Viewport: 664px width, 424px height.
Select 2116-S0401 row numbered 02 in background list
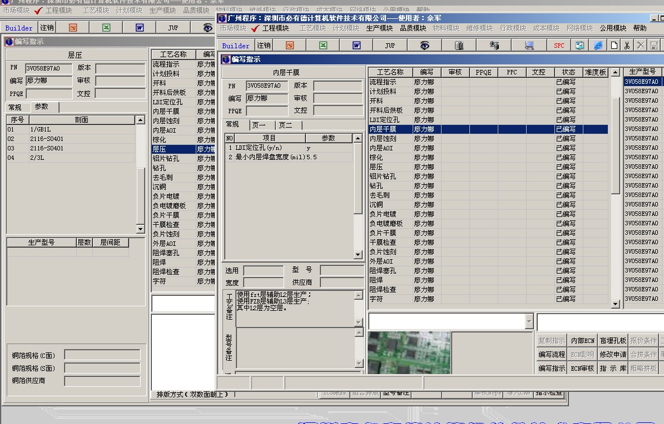[70, 139]
